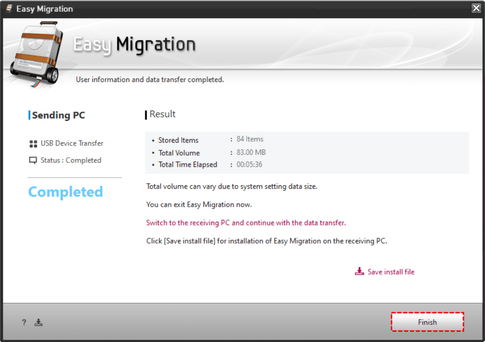Viewport: 485px width, 342px height.
Task: Click the USB Device Transfer grid icon
Action: tap(33, 144)
